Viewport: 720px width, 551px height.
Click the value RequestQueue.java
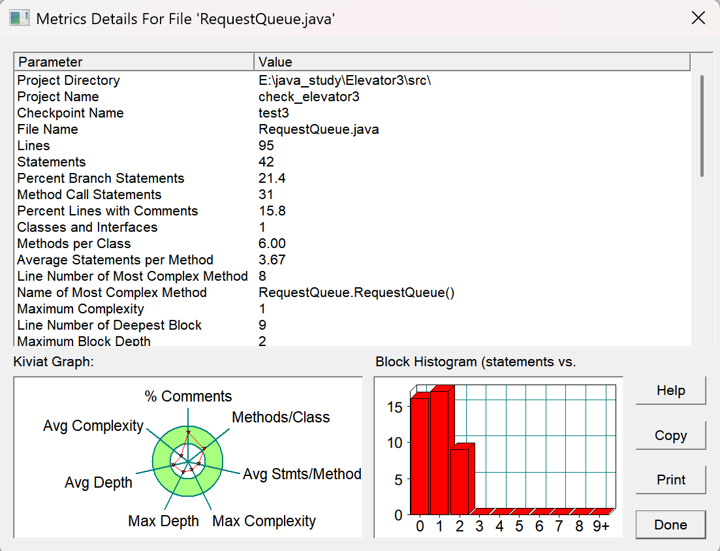click(319, 129)
